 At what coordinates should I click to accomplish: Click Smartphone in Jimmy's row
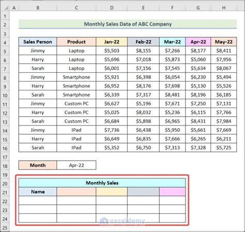click(x=76, y=77)
